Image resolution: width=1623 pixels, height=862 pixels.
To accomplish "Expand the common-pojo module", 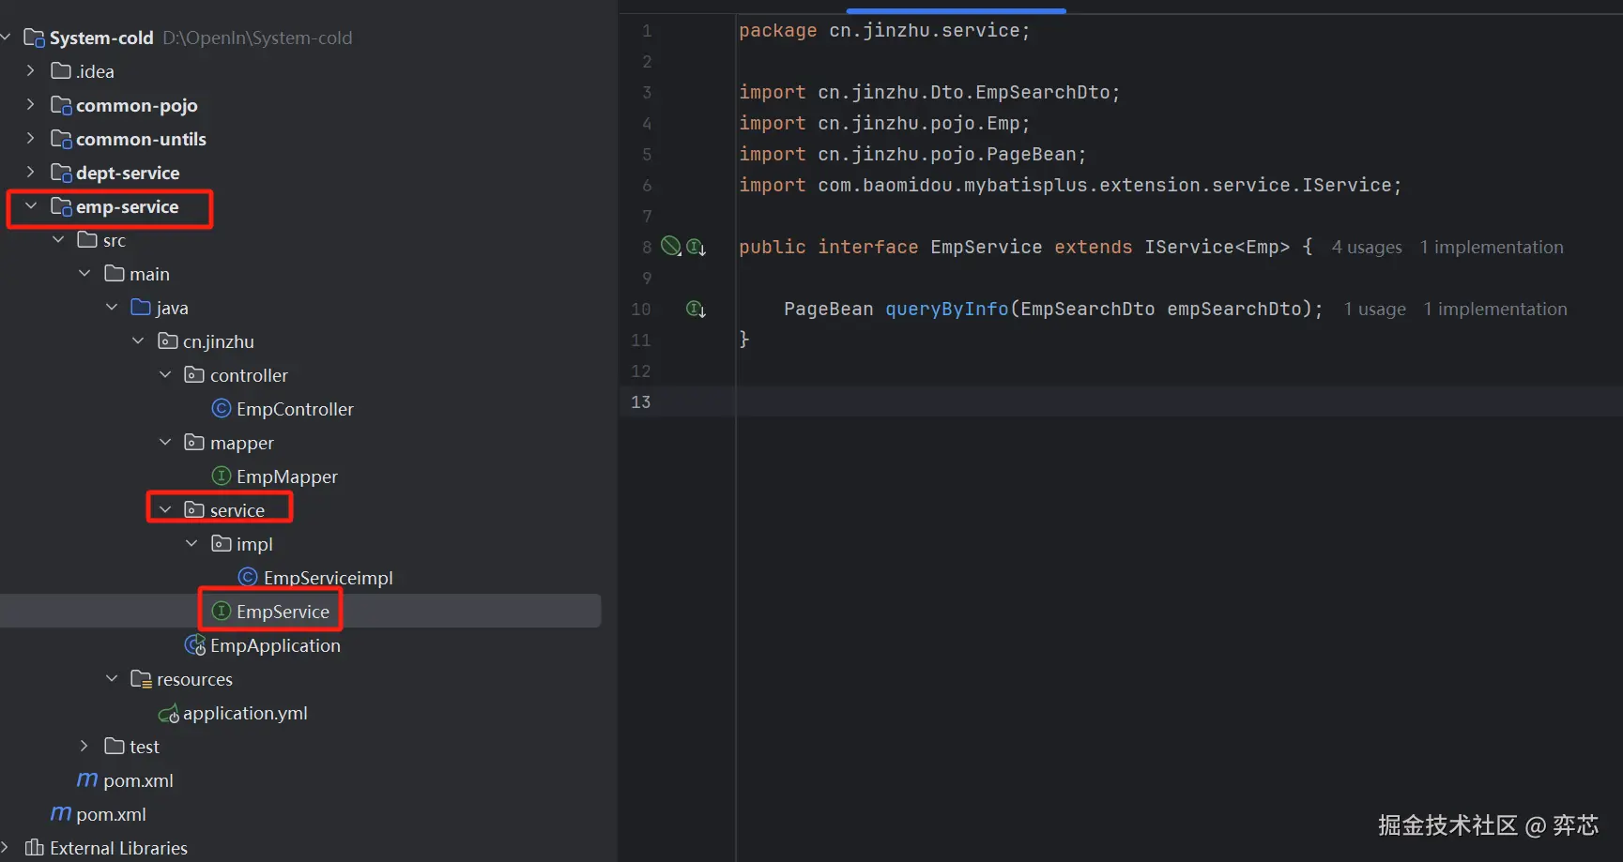I will [31, 105].
